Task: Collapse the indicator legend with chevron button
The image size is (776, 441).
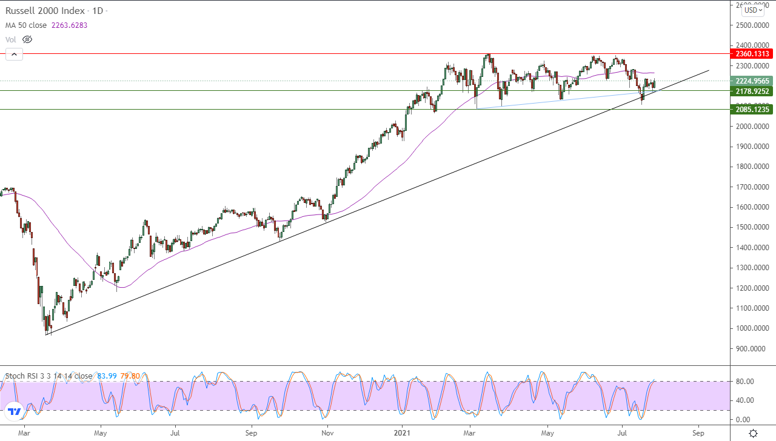Action: click(14, 55)
